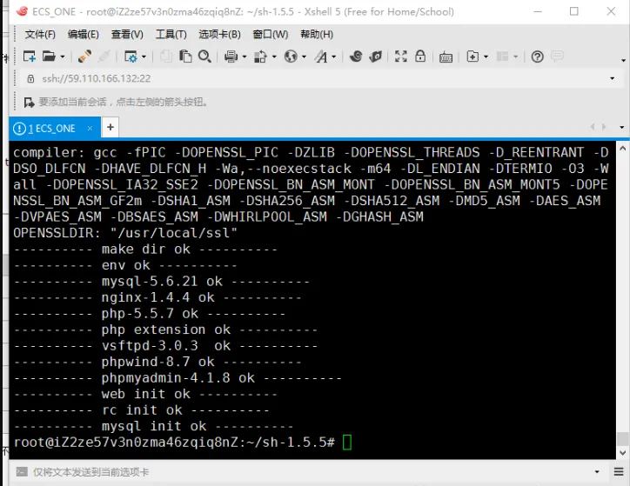The image size is (630, 486).
Task: Click the toolbar overflow arrow at far right
Action: 623,61
